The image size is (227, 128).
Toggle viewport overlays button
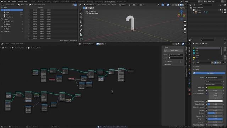pyautogui.click(x=168, y=5)
